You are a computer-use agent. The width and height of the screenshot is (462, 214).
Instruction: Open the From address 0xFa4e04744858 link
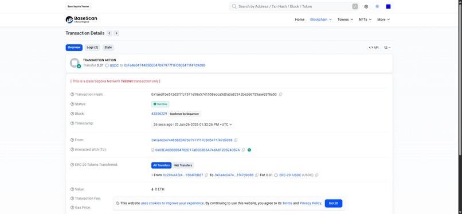192,141
